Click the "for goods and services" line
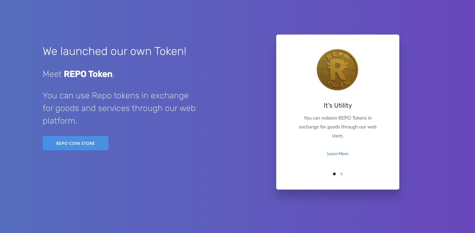The width and height of the screenshot is (475, 233). [119, 108]
